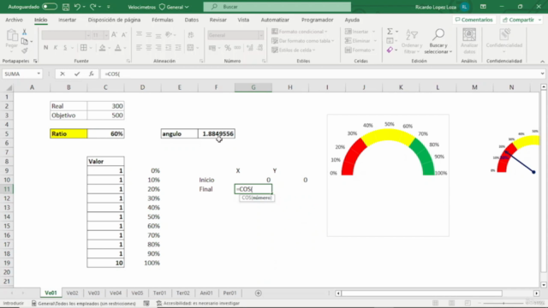The height and width of the screenshot is (308, 548).
Task: Open the Archivo menu
Action: (x=14, y=20)
